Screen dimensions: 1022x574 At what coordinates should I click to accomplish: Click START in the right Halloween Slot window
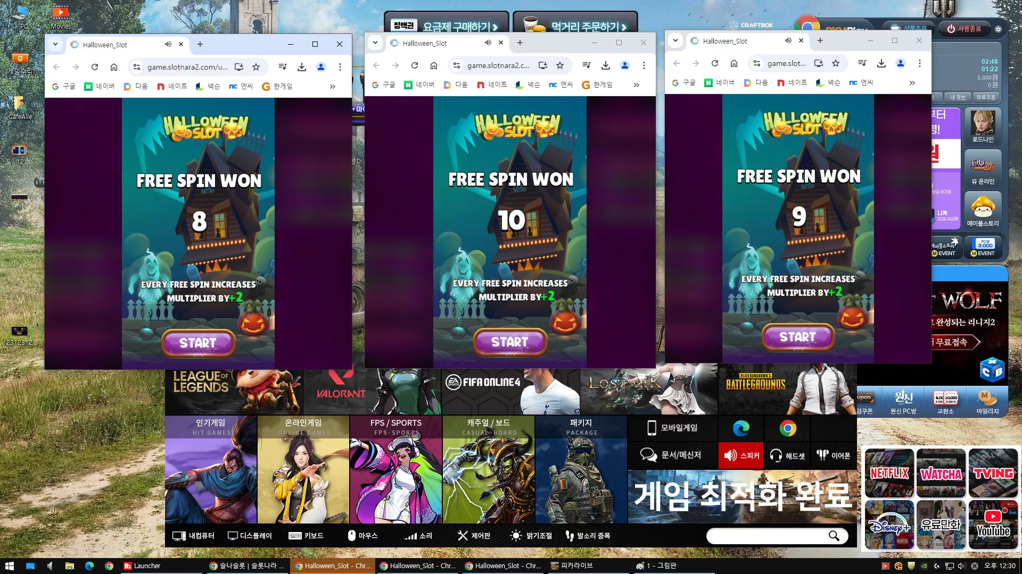tap(798, 337)
